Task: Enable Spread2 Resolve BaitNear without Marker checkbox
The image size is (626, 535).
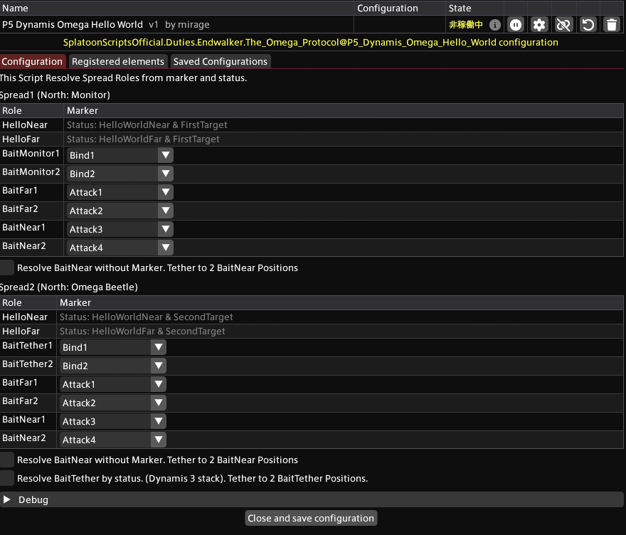Action: [7, 460]
